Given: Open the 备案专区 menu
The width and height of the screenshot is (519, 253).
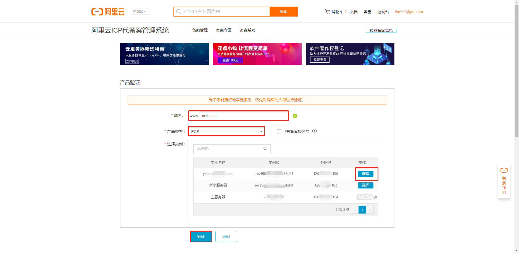Looking at the screenshot, I should pyautogui.click(x=224, y=30).
